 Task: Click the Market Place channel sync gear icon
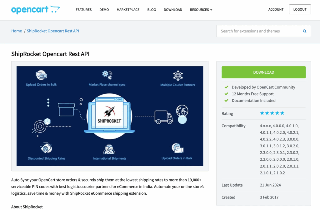[107, 75]
